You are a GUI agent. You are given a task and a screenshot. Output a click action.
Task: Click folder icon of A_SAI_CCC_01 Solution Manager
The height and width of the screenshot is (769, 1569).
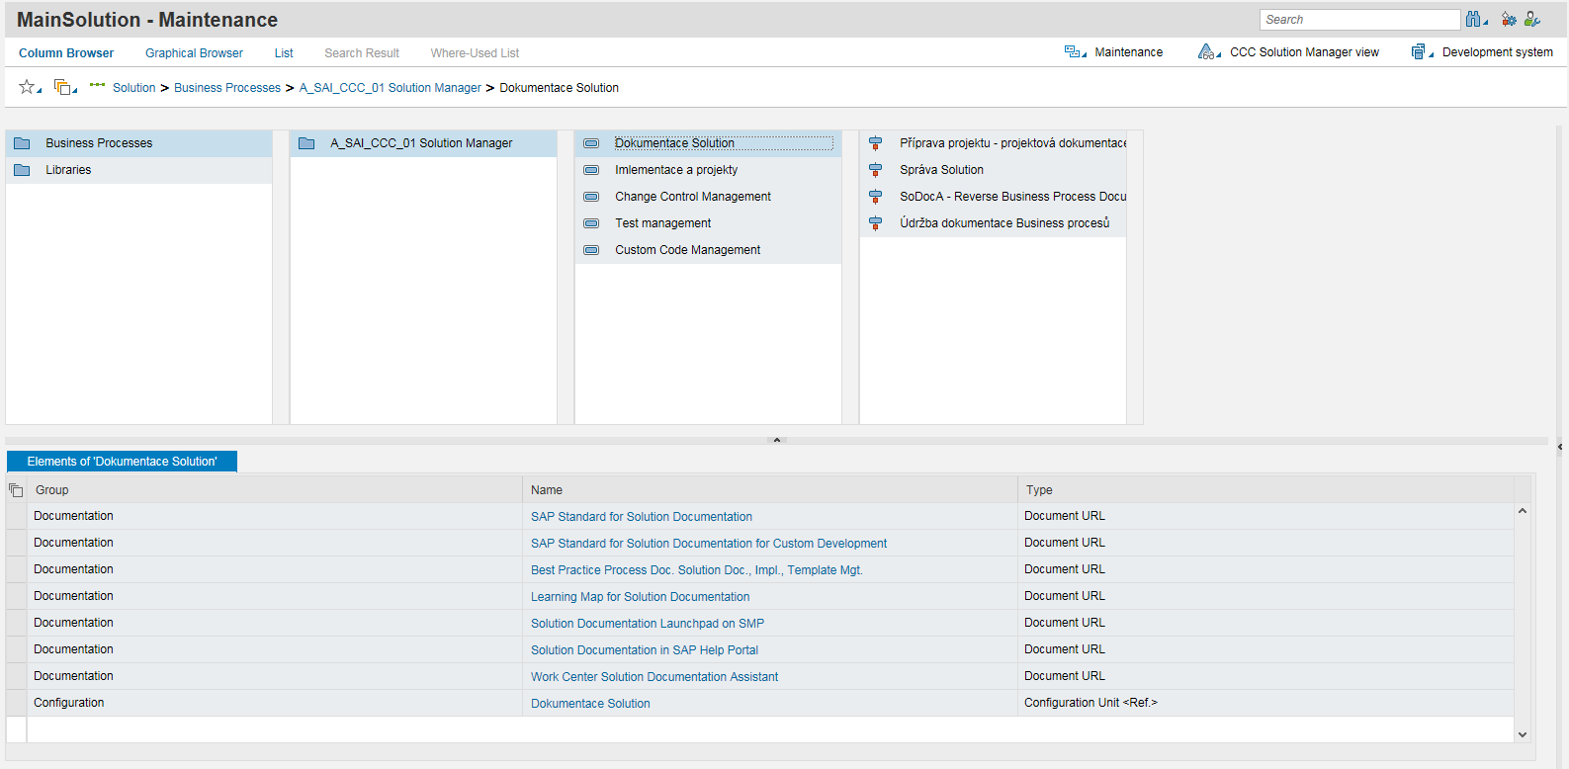tap(306, 143)
